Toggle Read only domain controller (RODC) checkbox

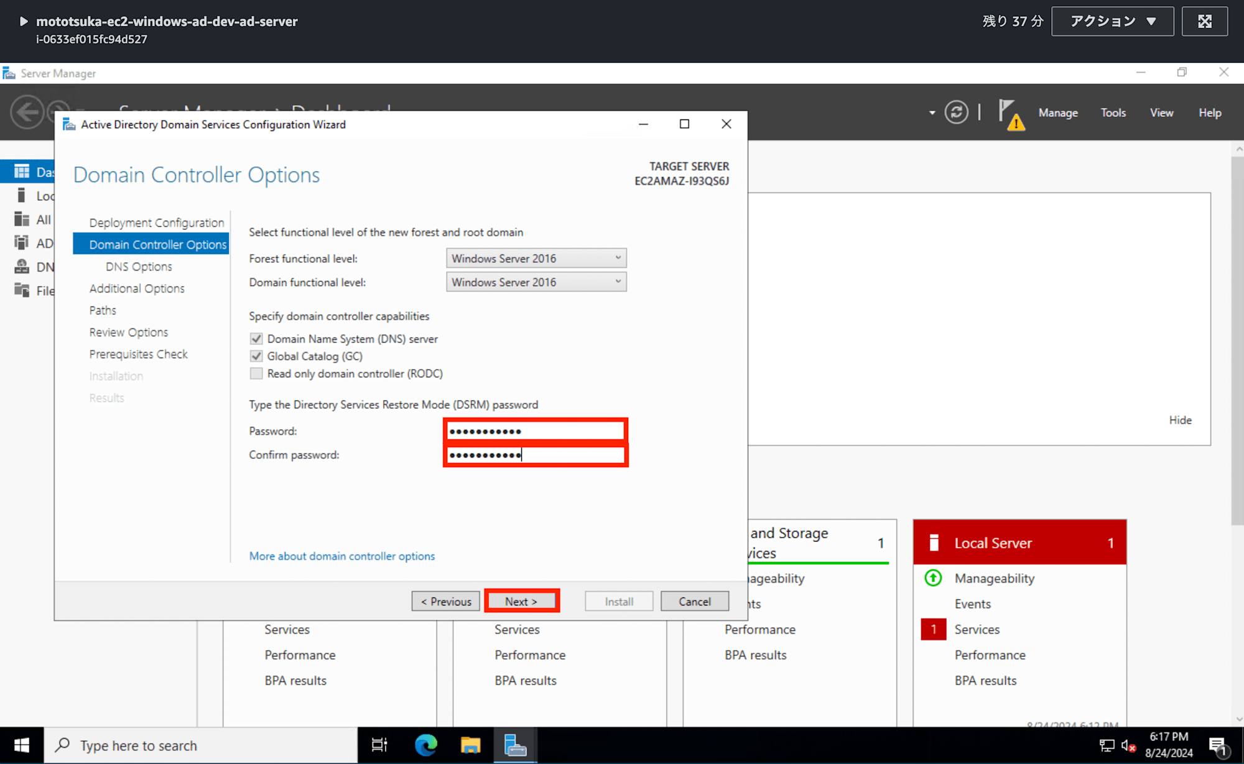pos(256,374)
